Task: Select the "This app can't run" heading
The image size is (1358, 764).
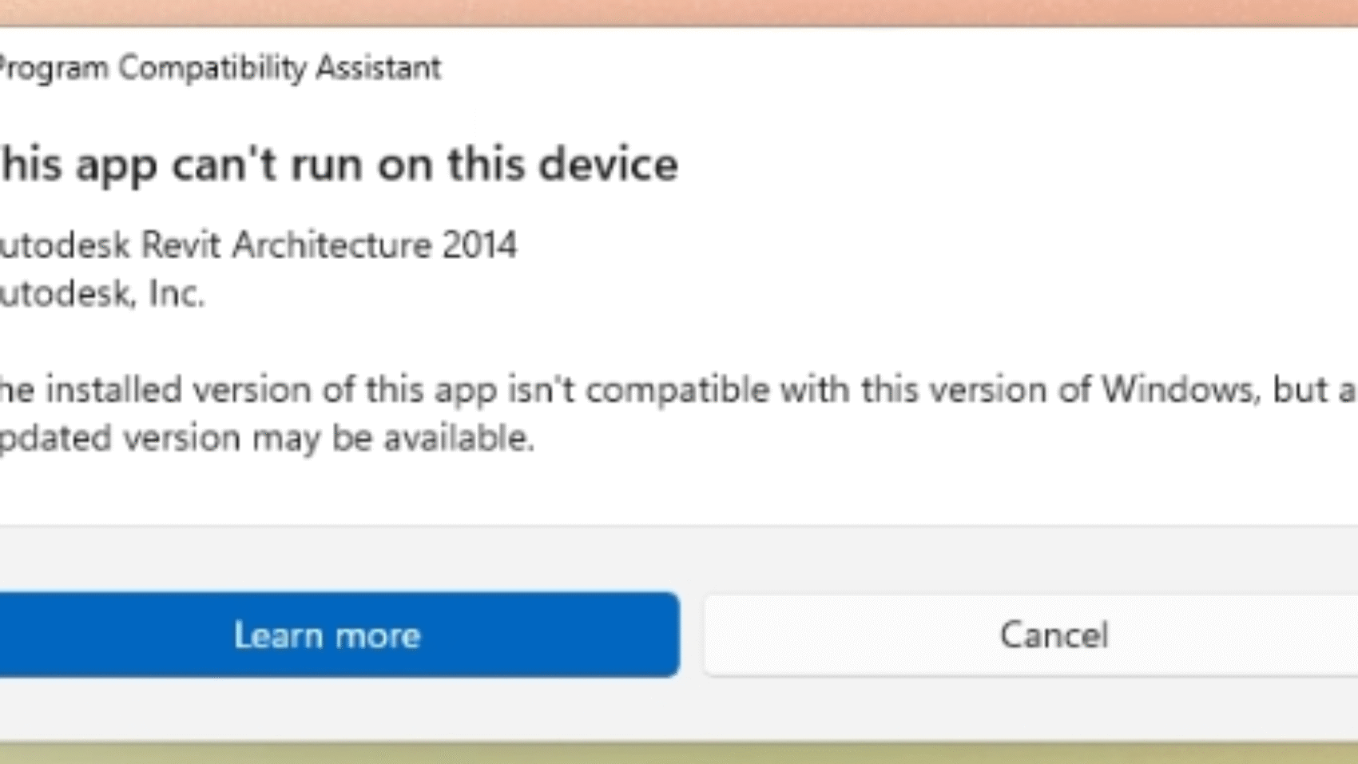Action: [339, 165]
